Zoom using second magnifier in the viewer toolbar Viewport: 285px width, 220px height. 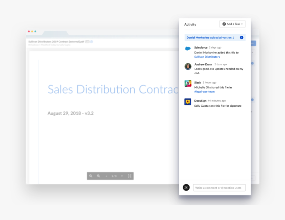coord(98,176)
